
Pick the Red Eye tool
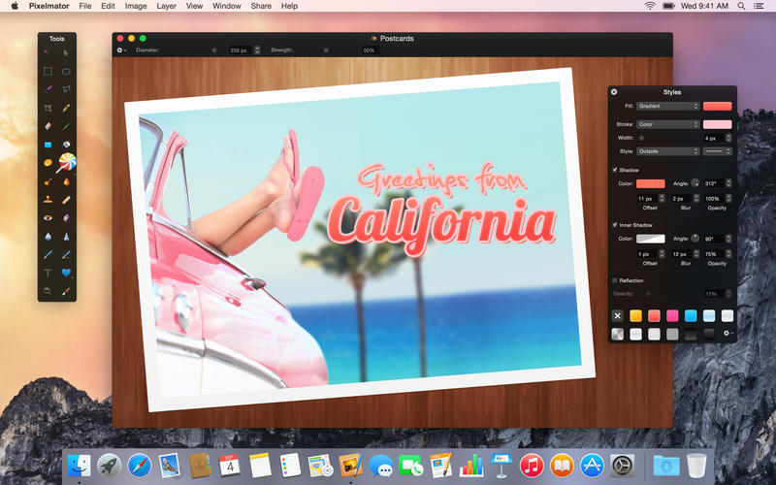tap(48, 217)
